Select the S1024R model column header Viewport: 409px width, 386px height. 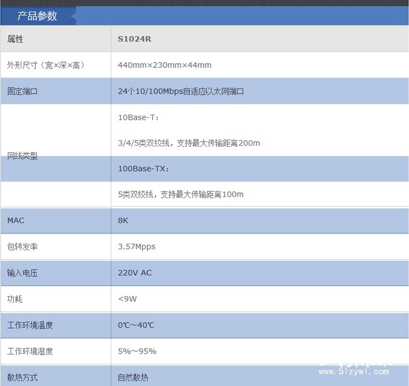(134, 39)
